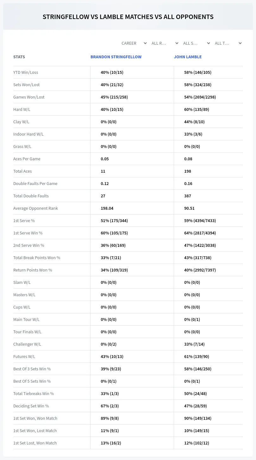256x460 pixels.
Task: Open the ALL S... surfaces dropdown
Action: click(197, 43)
